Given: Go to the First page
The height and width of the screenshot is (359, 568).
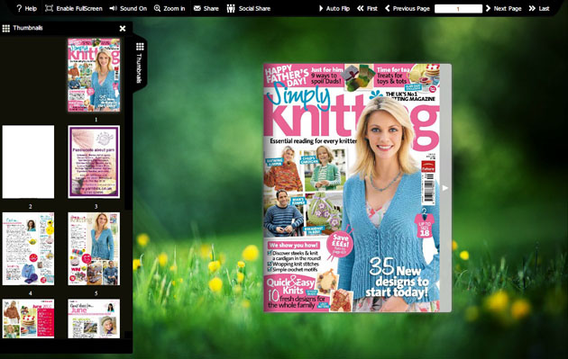Looking at the screenshot, I should click(367, 8).
